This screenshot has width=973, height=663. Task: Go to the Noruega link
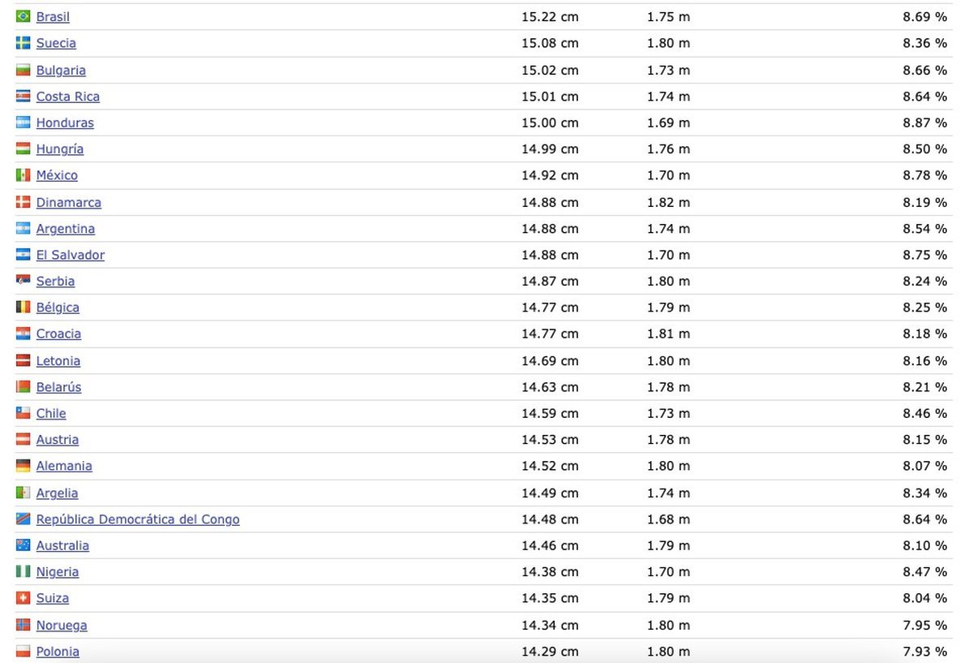pos(62,625)
